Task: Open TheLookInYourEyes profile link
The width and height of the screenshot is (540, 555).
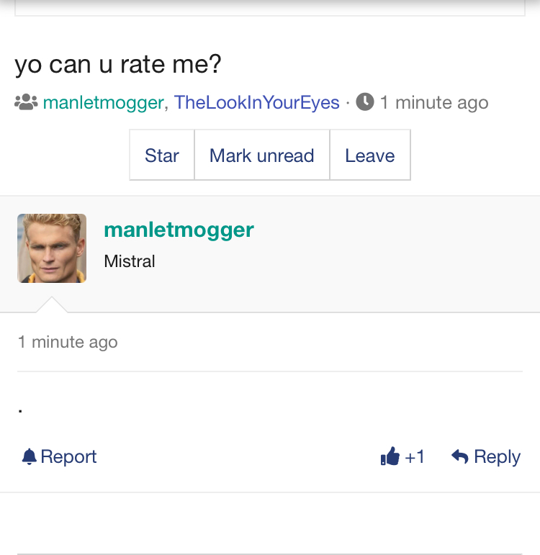Action: click(x=257, y=103)
